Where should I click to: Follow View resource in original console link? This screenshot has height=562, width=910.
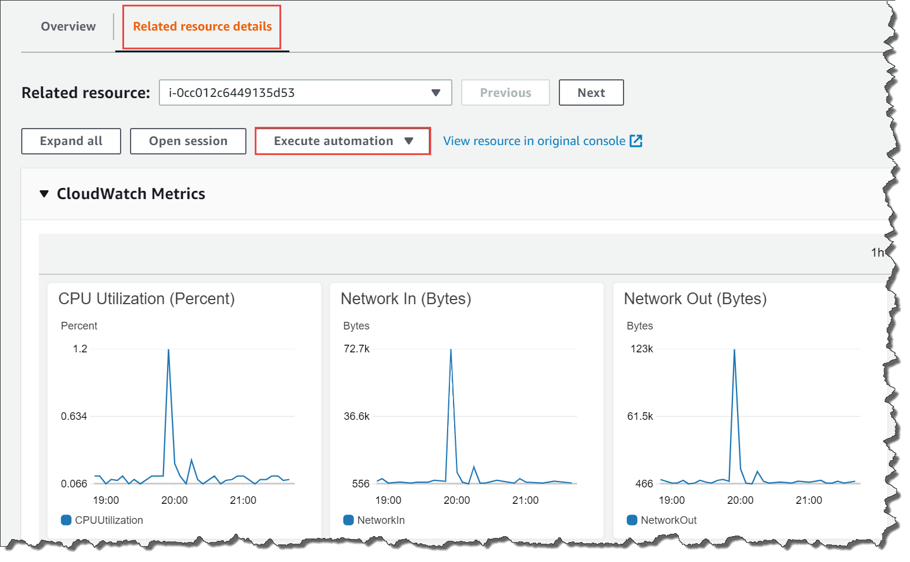[x=534, y=141]
